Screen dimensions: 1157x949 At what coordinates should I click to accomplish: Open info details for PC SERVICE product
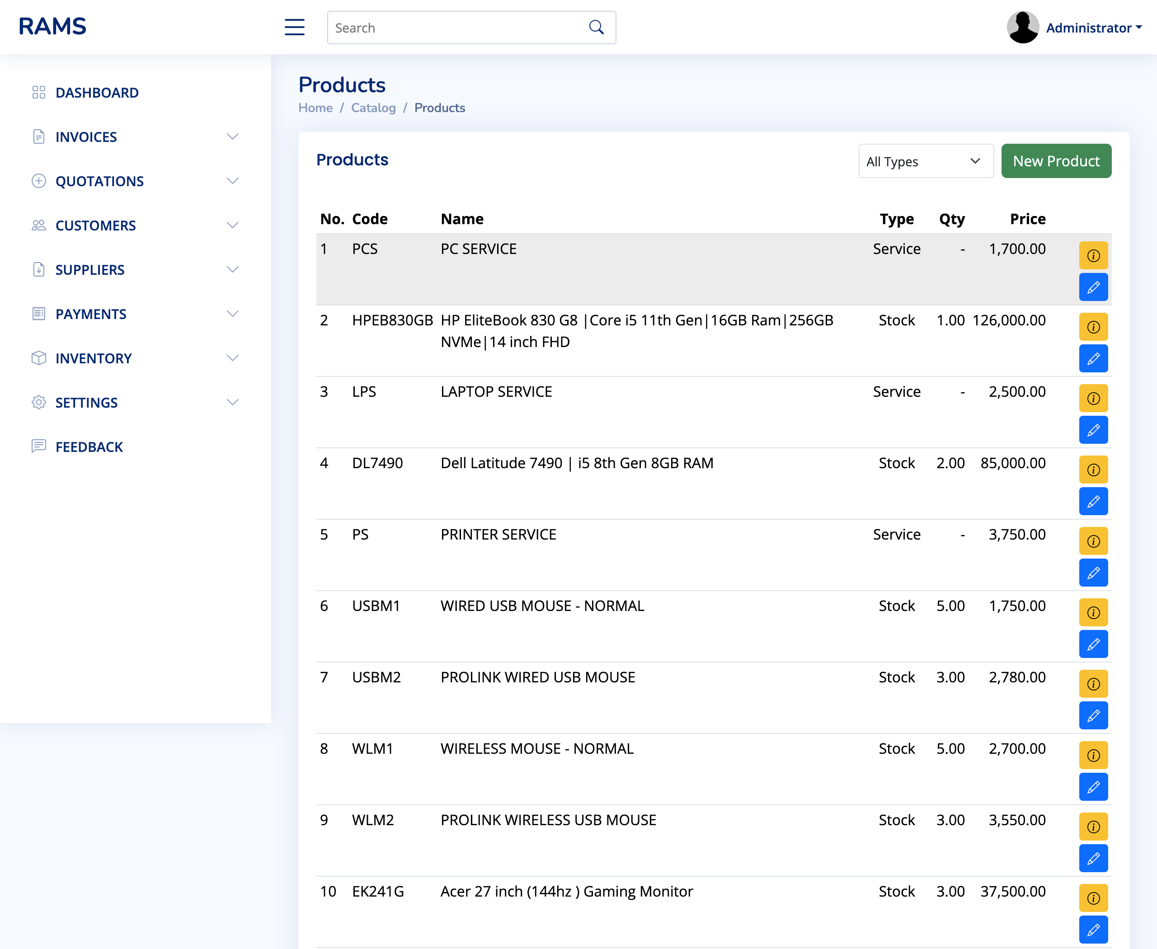[x=1093, y=255]
